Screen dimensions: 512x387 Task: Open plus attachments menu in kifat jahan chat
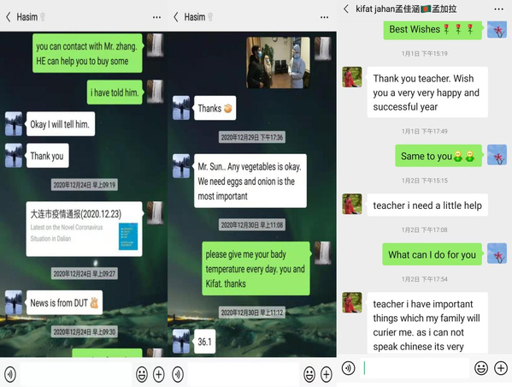pyautogui.click(x=501, y=368)
